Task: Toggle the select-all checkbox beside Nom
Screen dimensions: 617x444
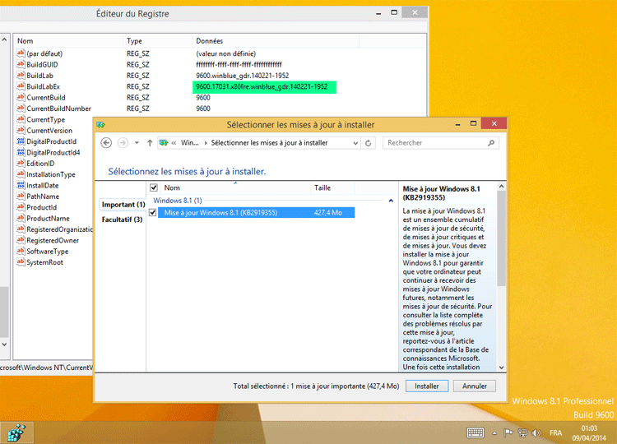Action: 153,188
